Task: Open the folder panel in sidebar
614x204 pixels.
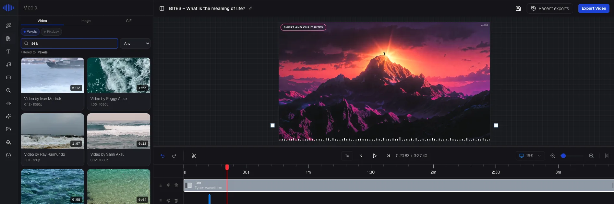Action: coord(8,129)
